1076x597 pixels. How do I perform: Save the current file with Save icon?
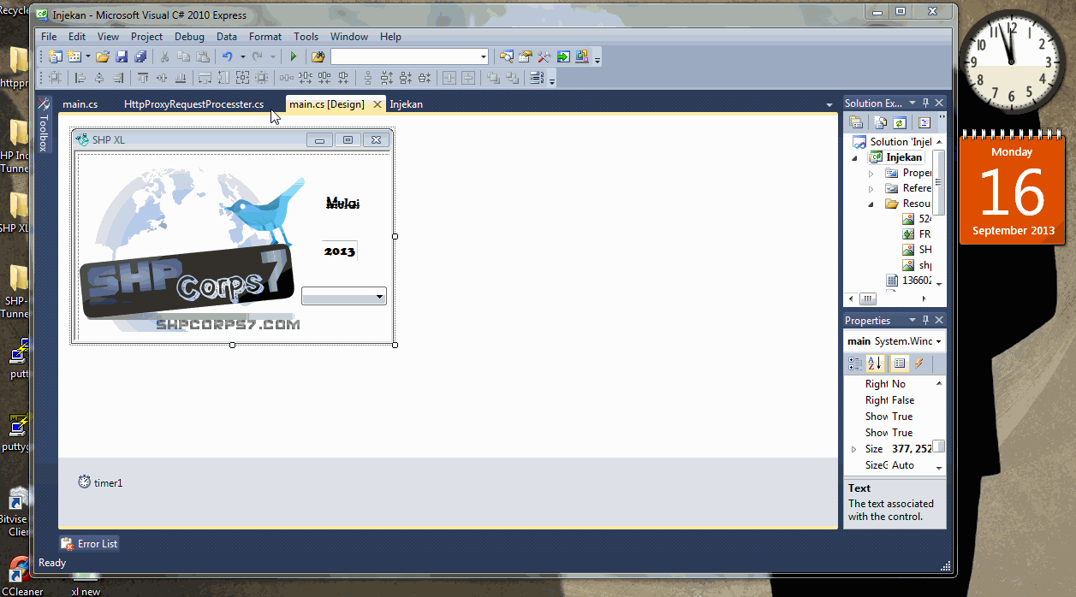(x=121, y=56)
